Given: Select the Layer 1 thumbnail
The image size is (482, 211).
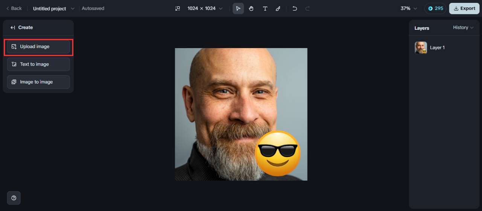Looking at the screenshot, I should 421,47.
